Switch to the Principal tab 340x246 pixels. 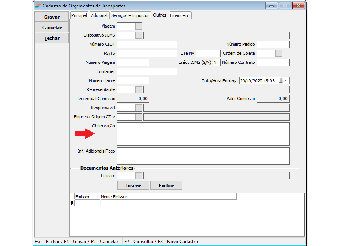coord(79,15)
